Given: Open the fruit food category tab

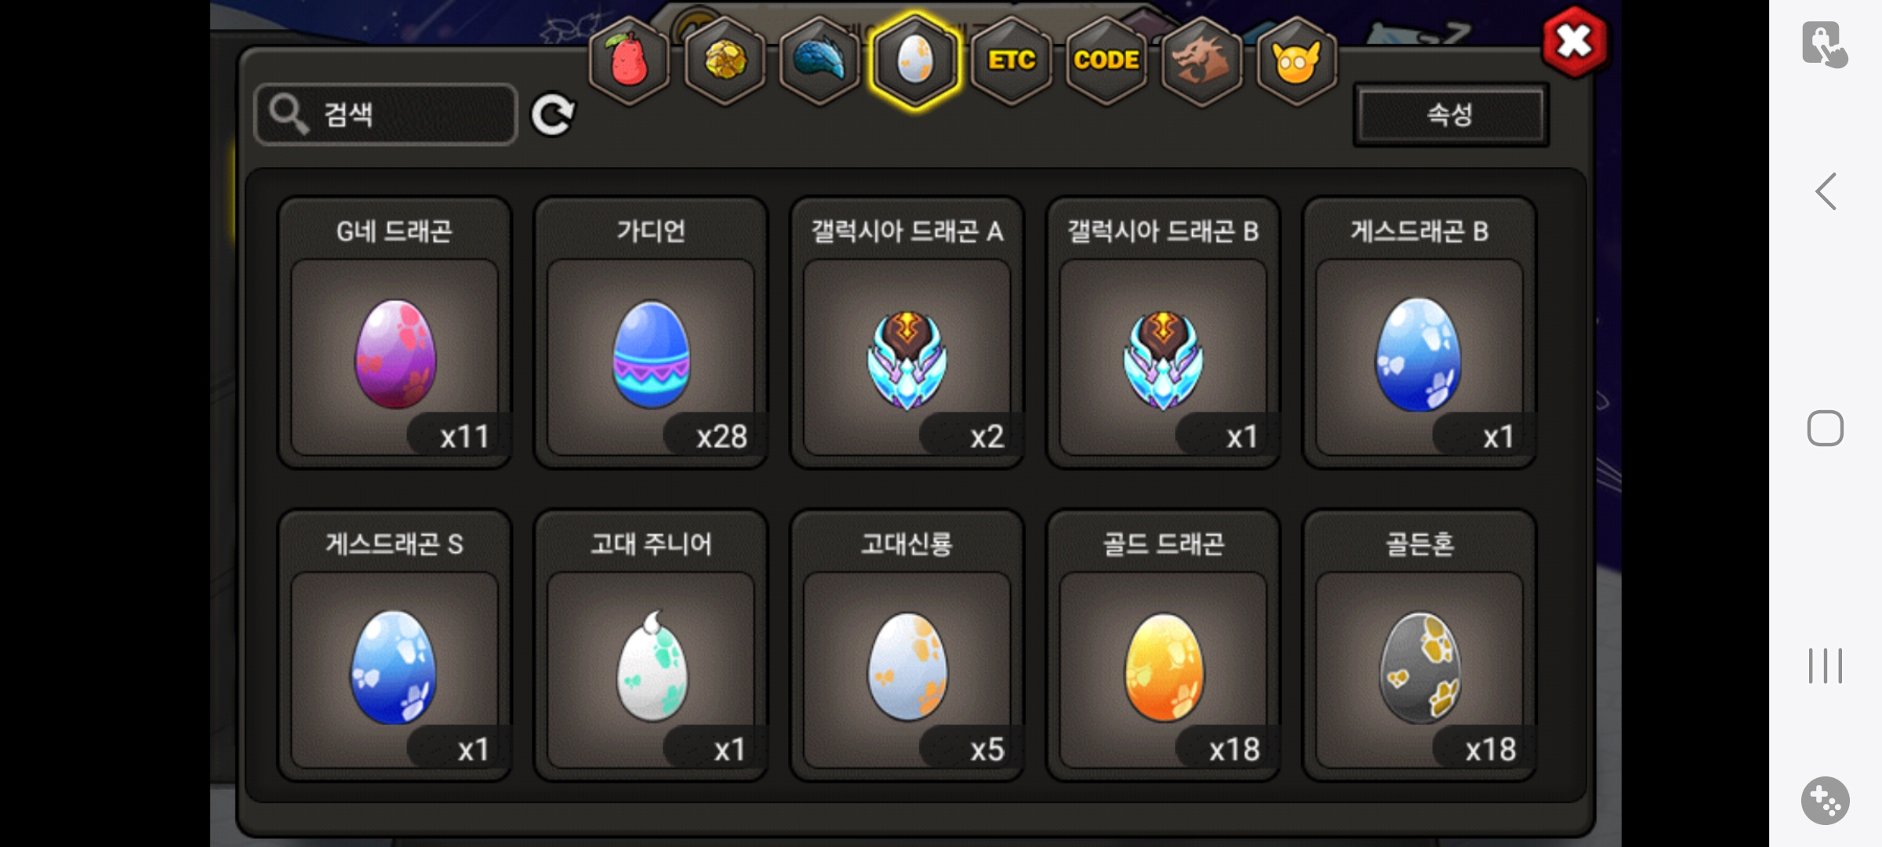Looking at the screenshot, I should point(629,61).
